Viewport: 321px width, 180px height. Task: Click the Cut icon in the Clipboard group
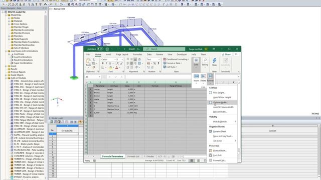(94, 59)
